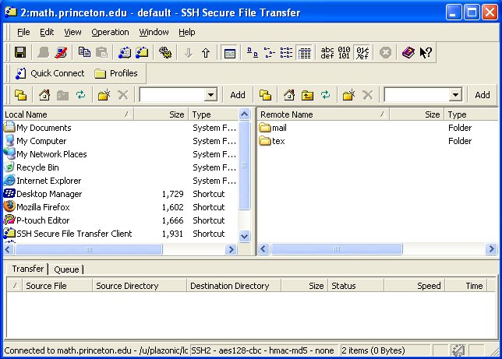Screen dimensions: 502x359
Task: Click Add next to local path box
Action: click(x=238, y=95)
